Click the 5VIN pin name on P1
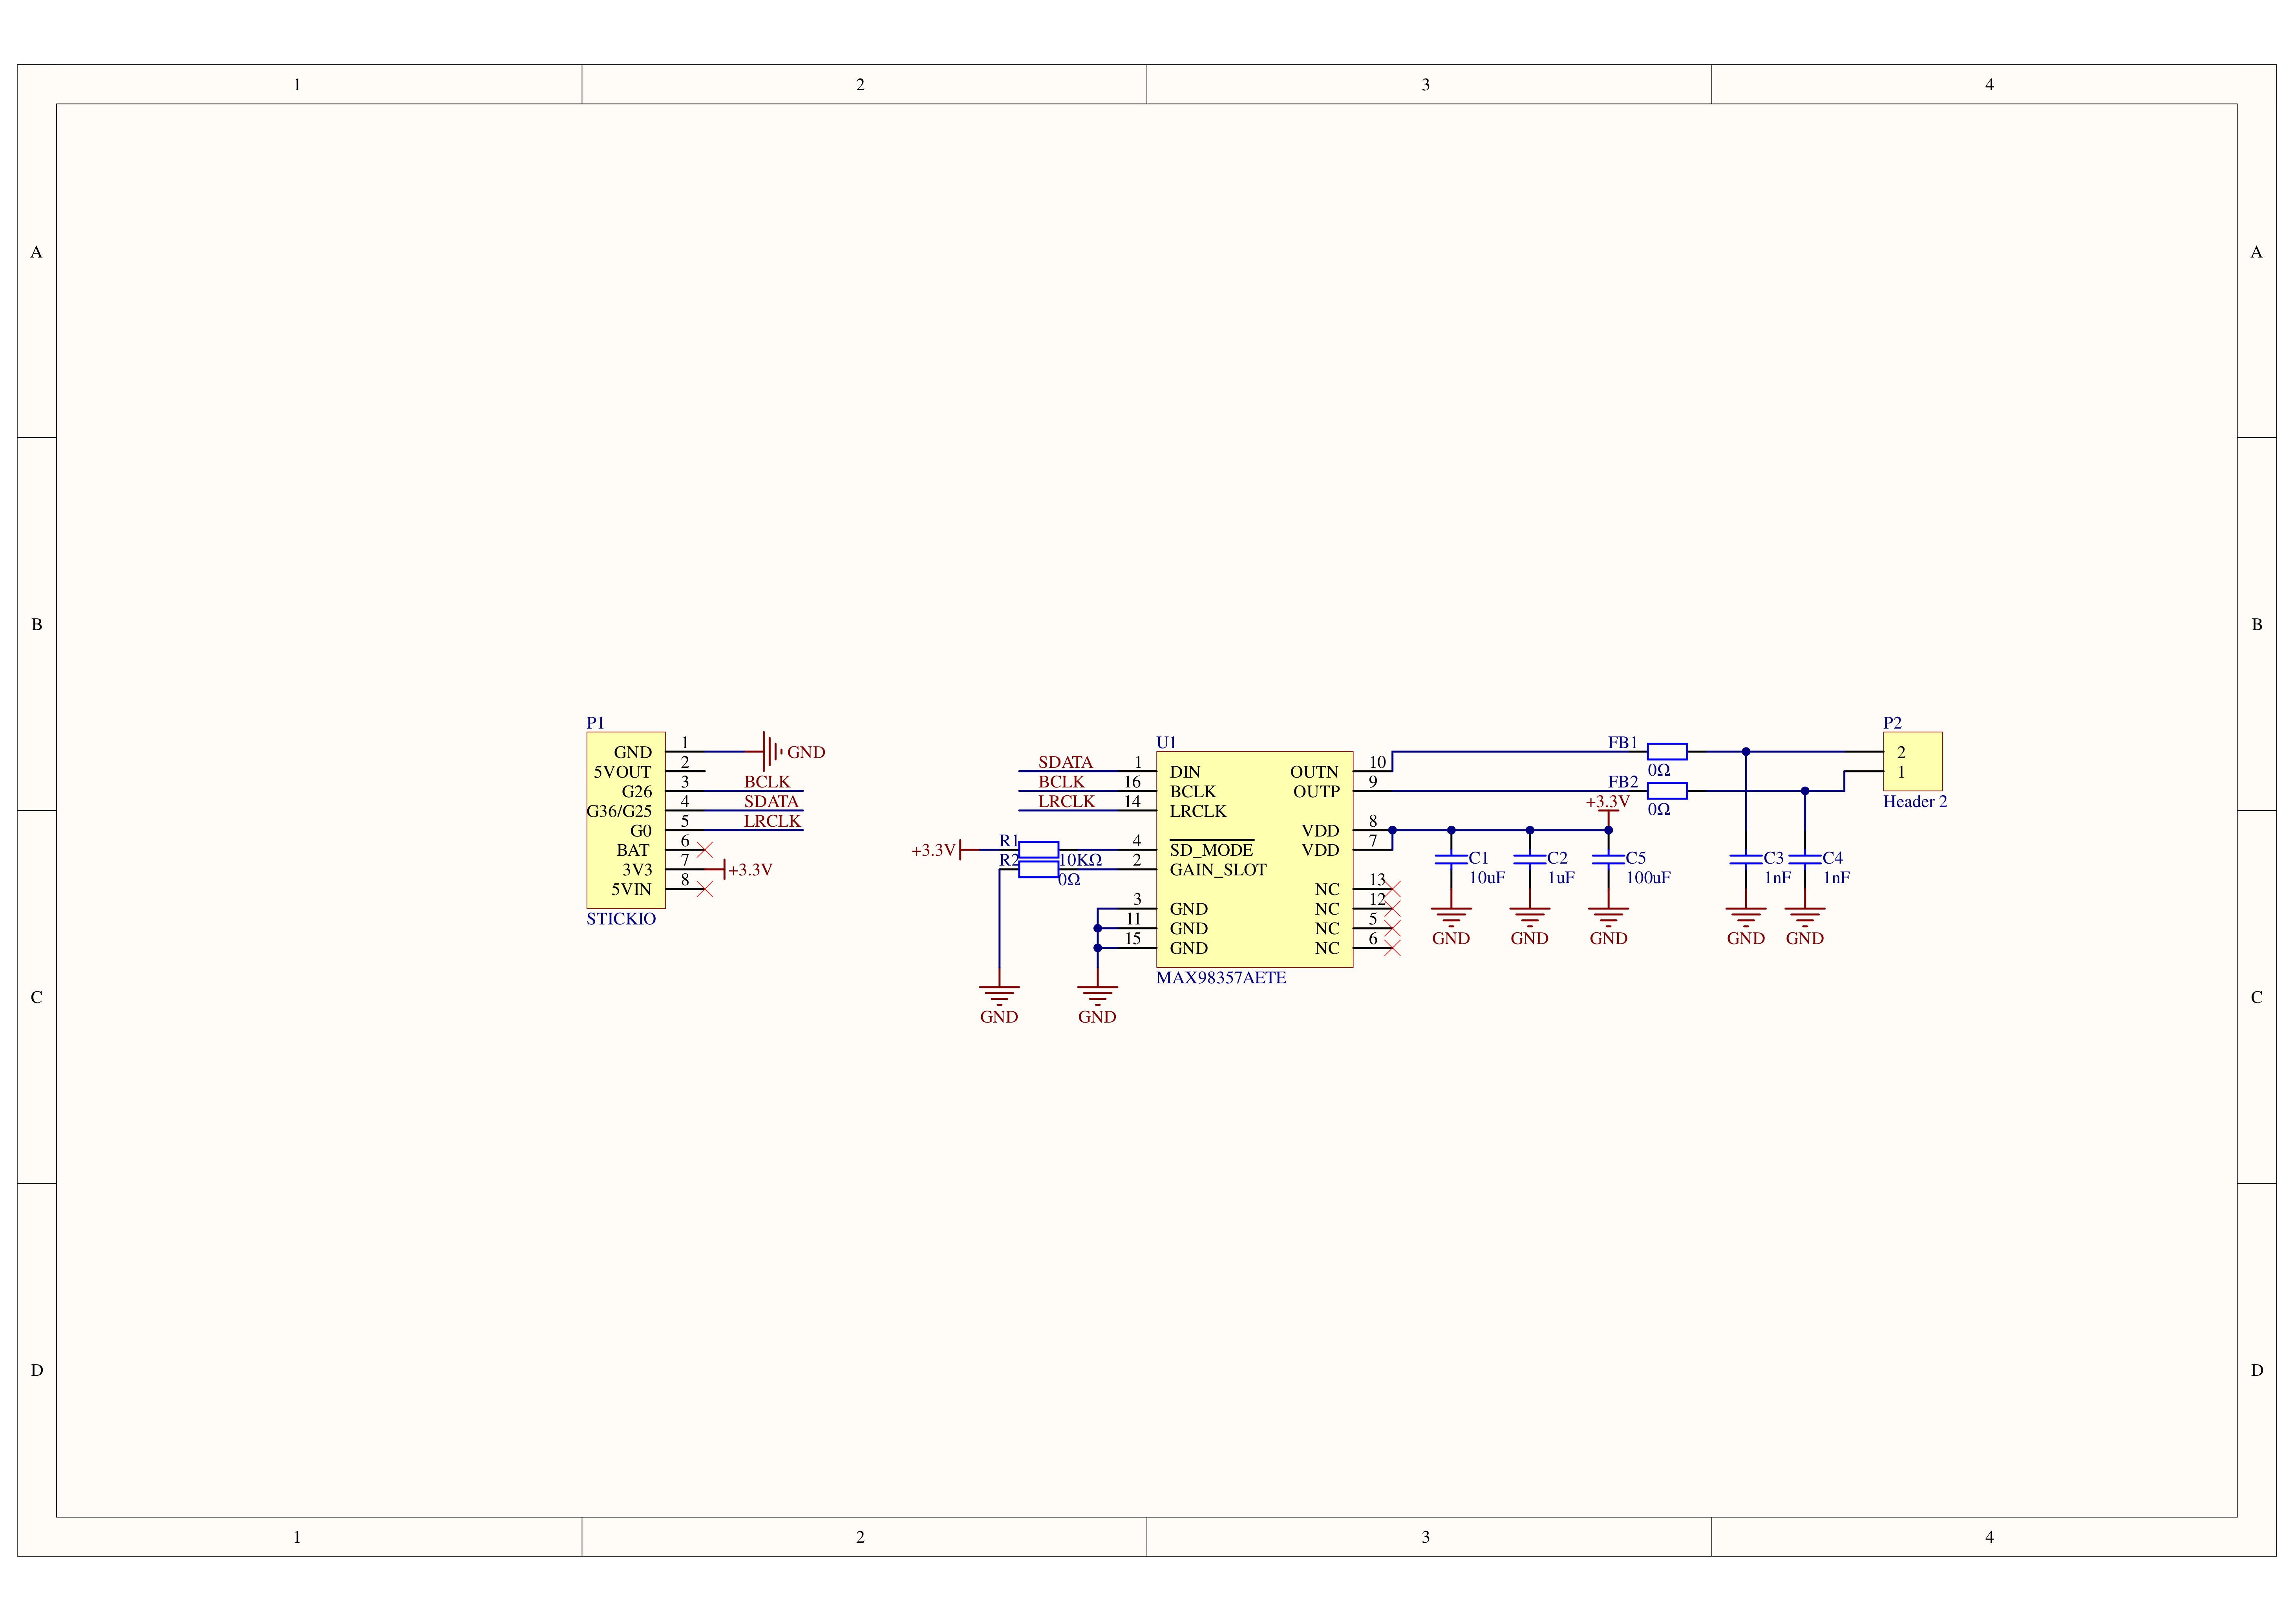 pos(631,889)
